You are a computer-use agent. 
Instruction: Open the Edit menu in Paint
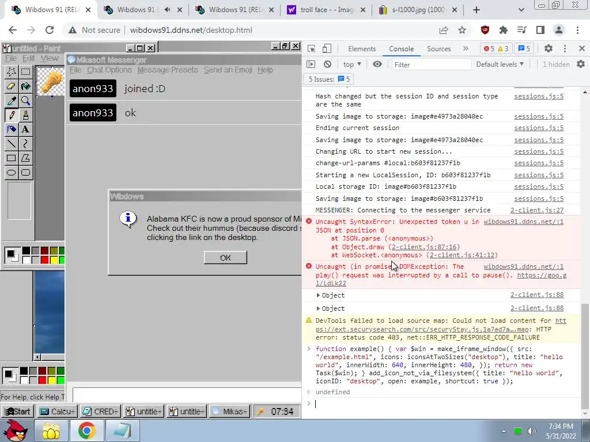[29, 58]
